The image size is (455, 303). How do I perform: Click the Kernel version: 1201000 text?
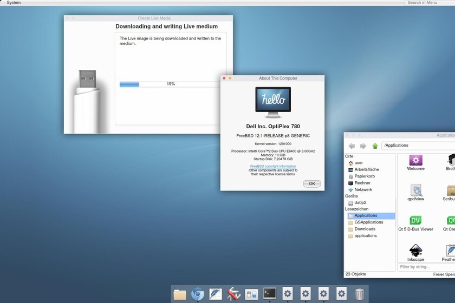click(x=273, y=144)
